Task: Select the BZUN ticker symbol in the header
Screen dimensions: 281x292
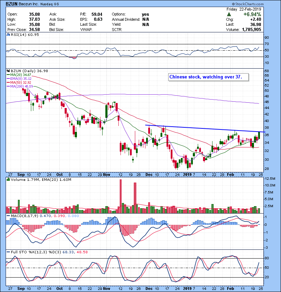Action: [12, 4]
